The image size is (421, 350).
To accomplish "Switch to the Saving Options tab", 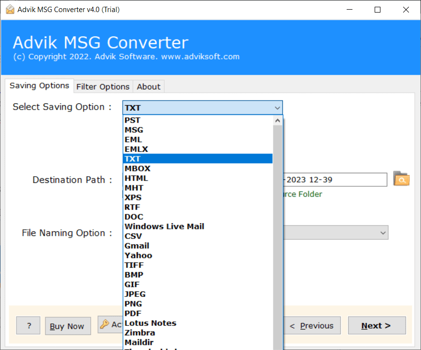I will point(39,85).
